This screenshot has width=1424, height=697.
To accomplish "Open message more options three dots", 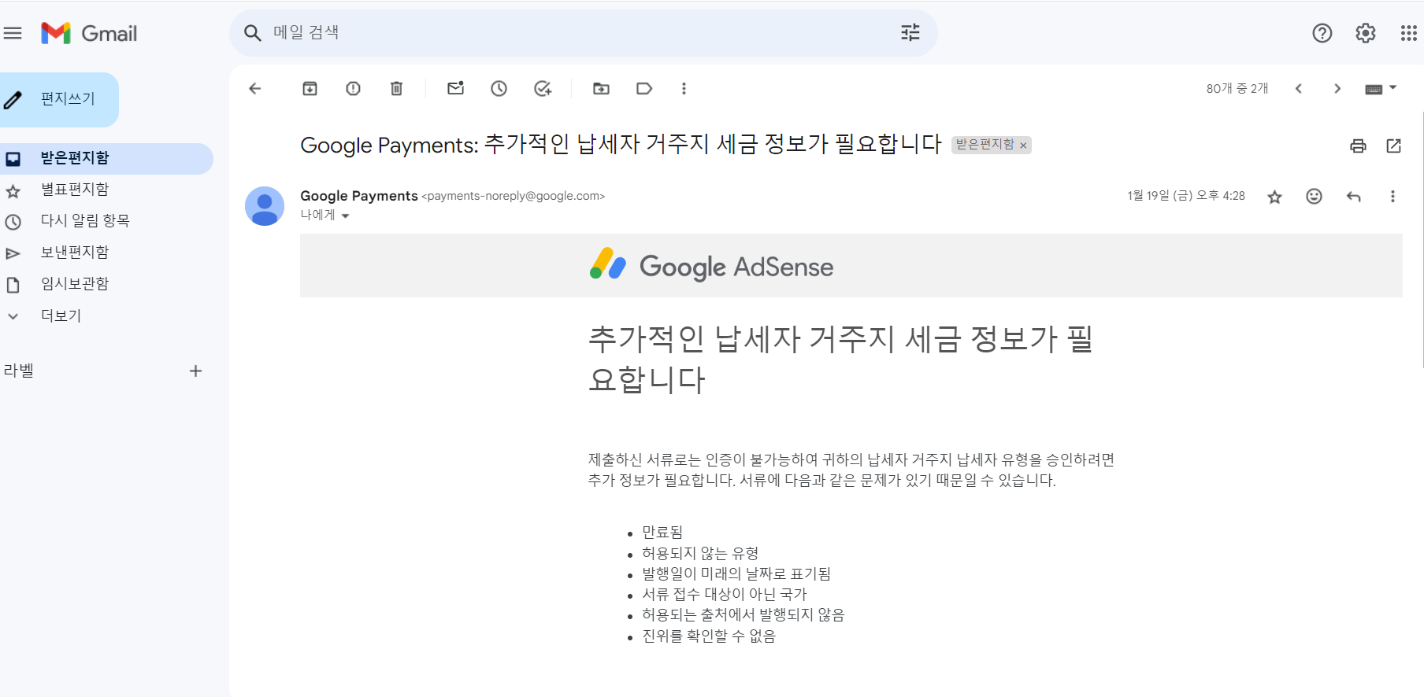I will pyautogui.click(x=1392, y=197).
